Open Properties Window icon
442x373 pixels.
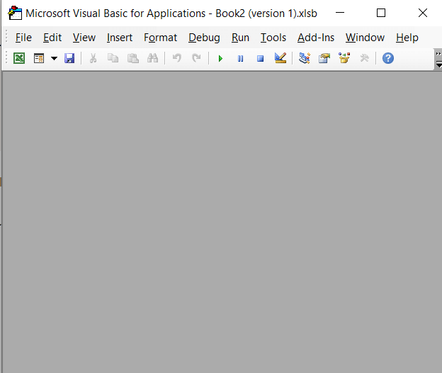pyautogui.click(x=324, y=58)
